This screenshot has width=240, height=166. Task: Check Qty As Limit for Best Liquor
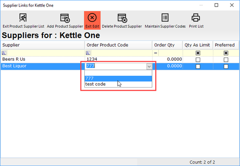198,67
